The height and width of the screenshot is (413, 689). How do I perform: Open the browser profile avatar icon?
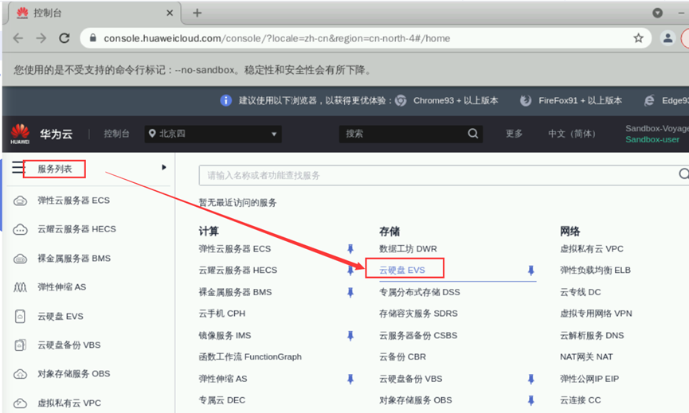coord(667,38)
